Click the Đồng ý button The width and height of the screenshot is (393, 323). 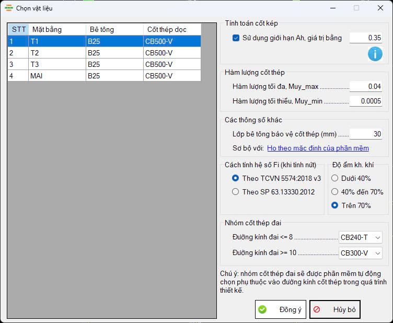[281, 309]
